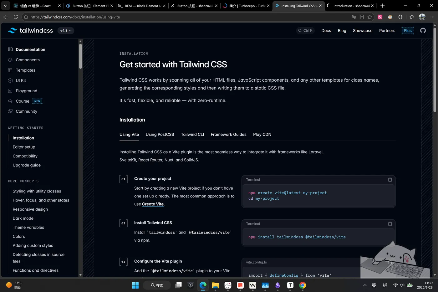Add this page to favorites with star

tap(370, 17)
